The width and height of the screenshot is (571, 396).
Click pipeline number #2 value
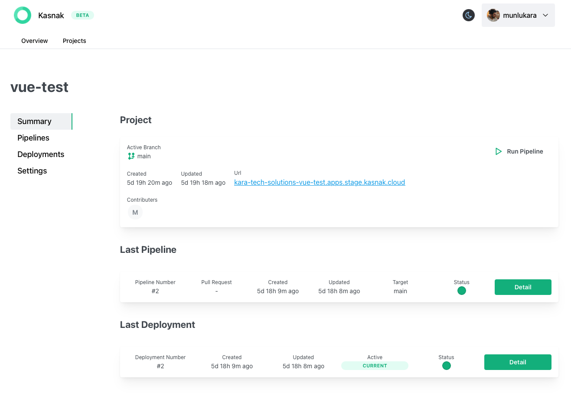click(155, 291)
